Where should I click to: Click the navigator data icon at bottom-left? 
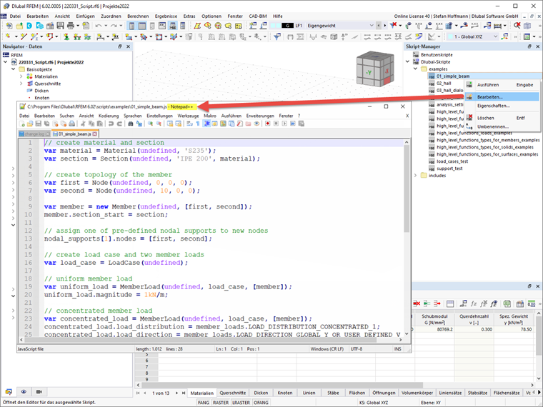click(x=9, y=392)
